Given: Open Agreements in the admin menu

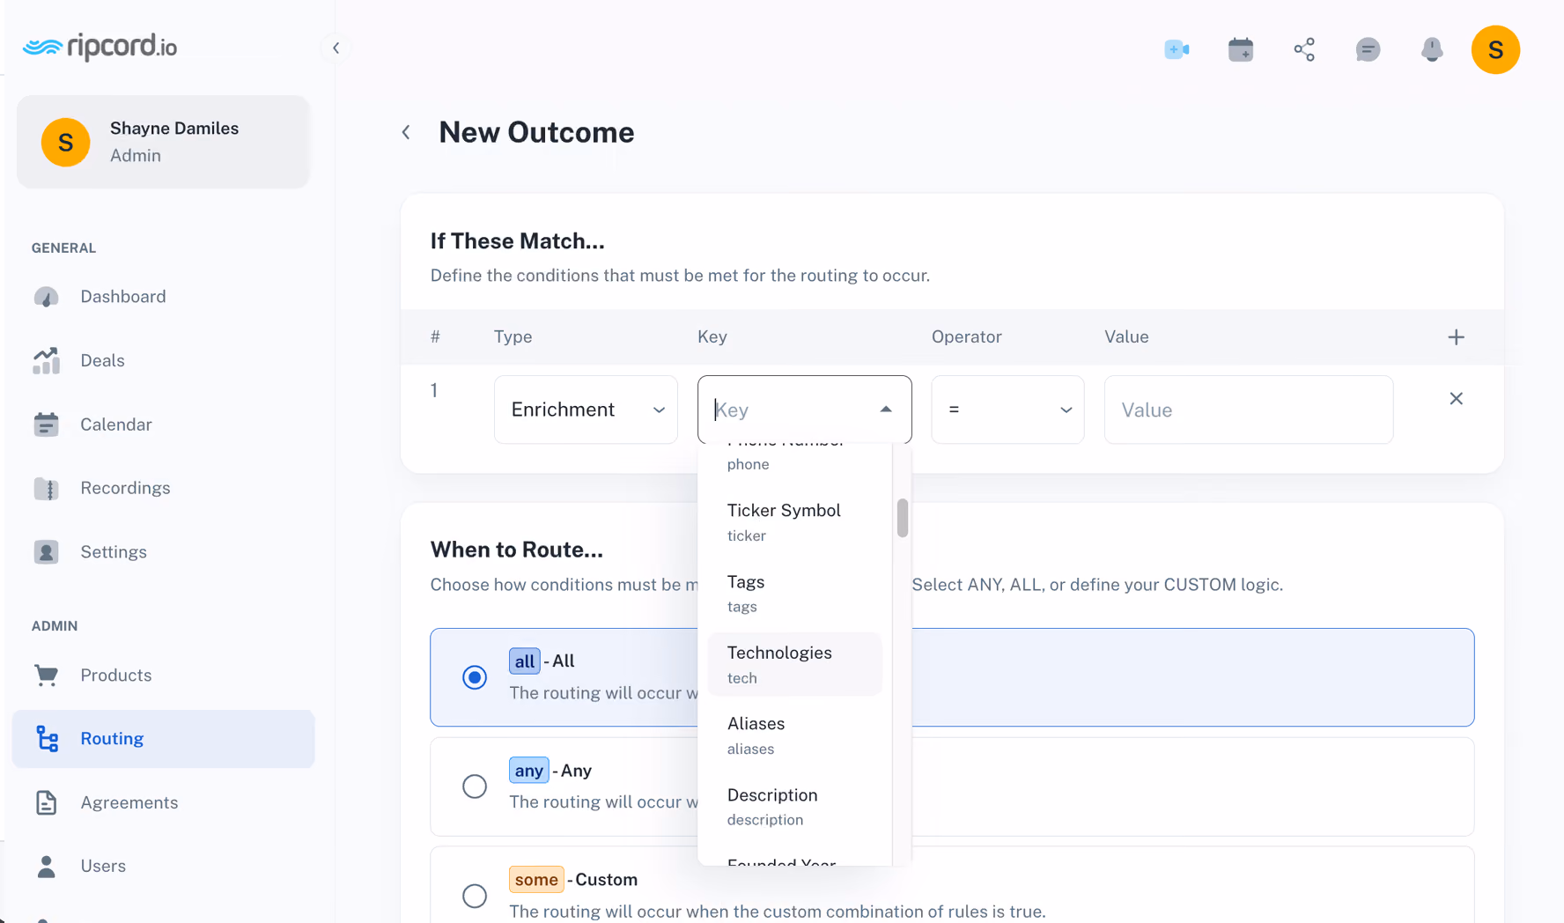Looking at the screenshot, I should point(163,802).
